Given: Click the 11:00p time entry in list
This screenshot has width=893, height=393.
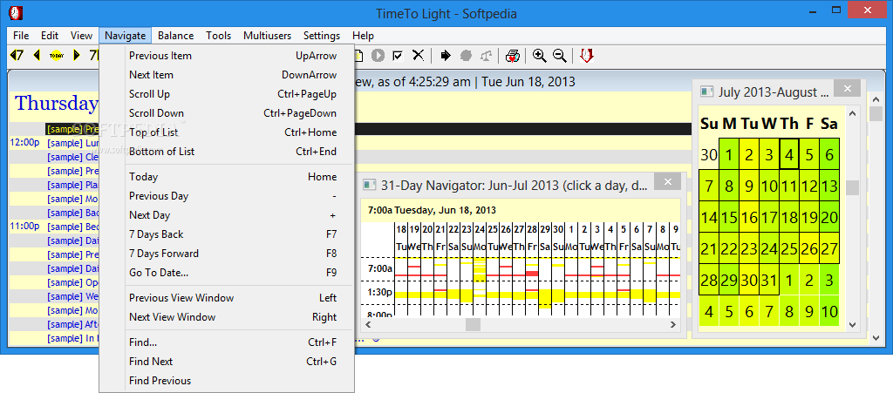Looking at the screenshot, I should tap(24, 226).
